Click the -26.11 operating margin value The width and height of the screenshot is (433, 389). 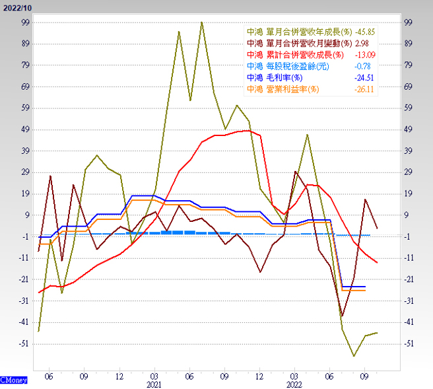[x=364, y=88]
